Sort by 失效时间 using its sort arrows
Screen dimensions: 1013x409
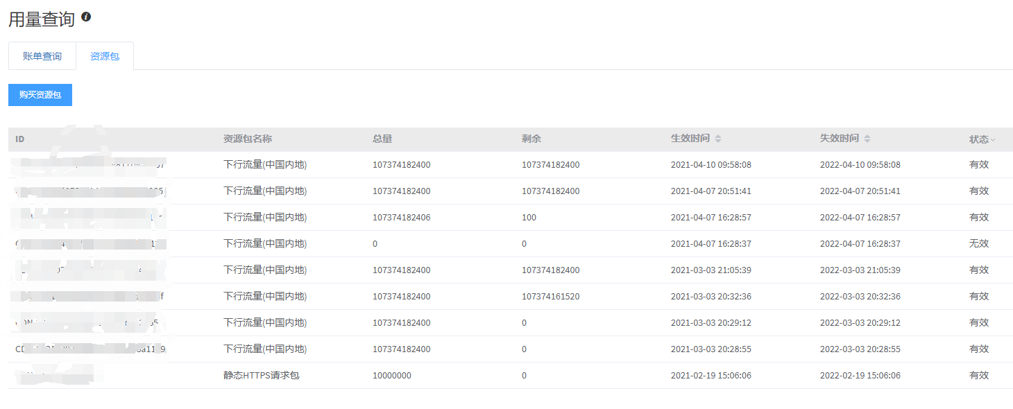tap(867, 139)
